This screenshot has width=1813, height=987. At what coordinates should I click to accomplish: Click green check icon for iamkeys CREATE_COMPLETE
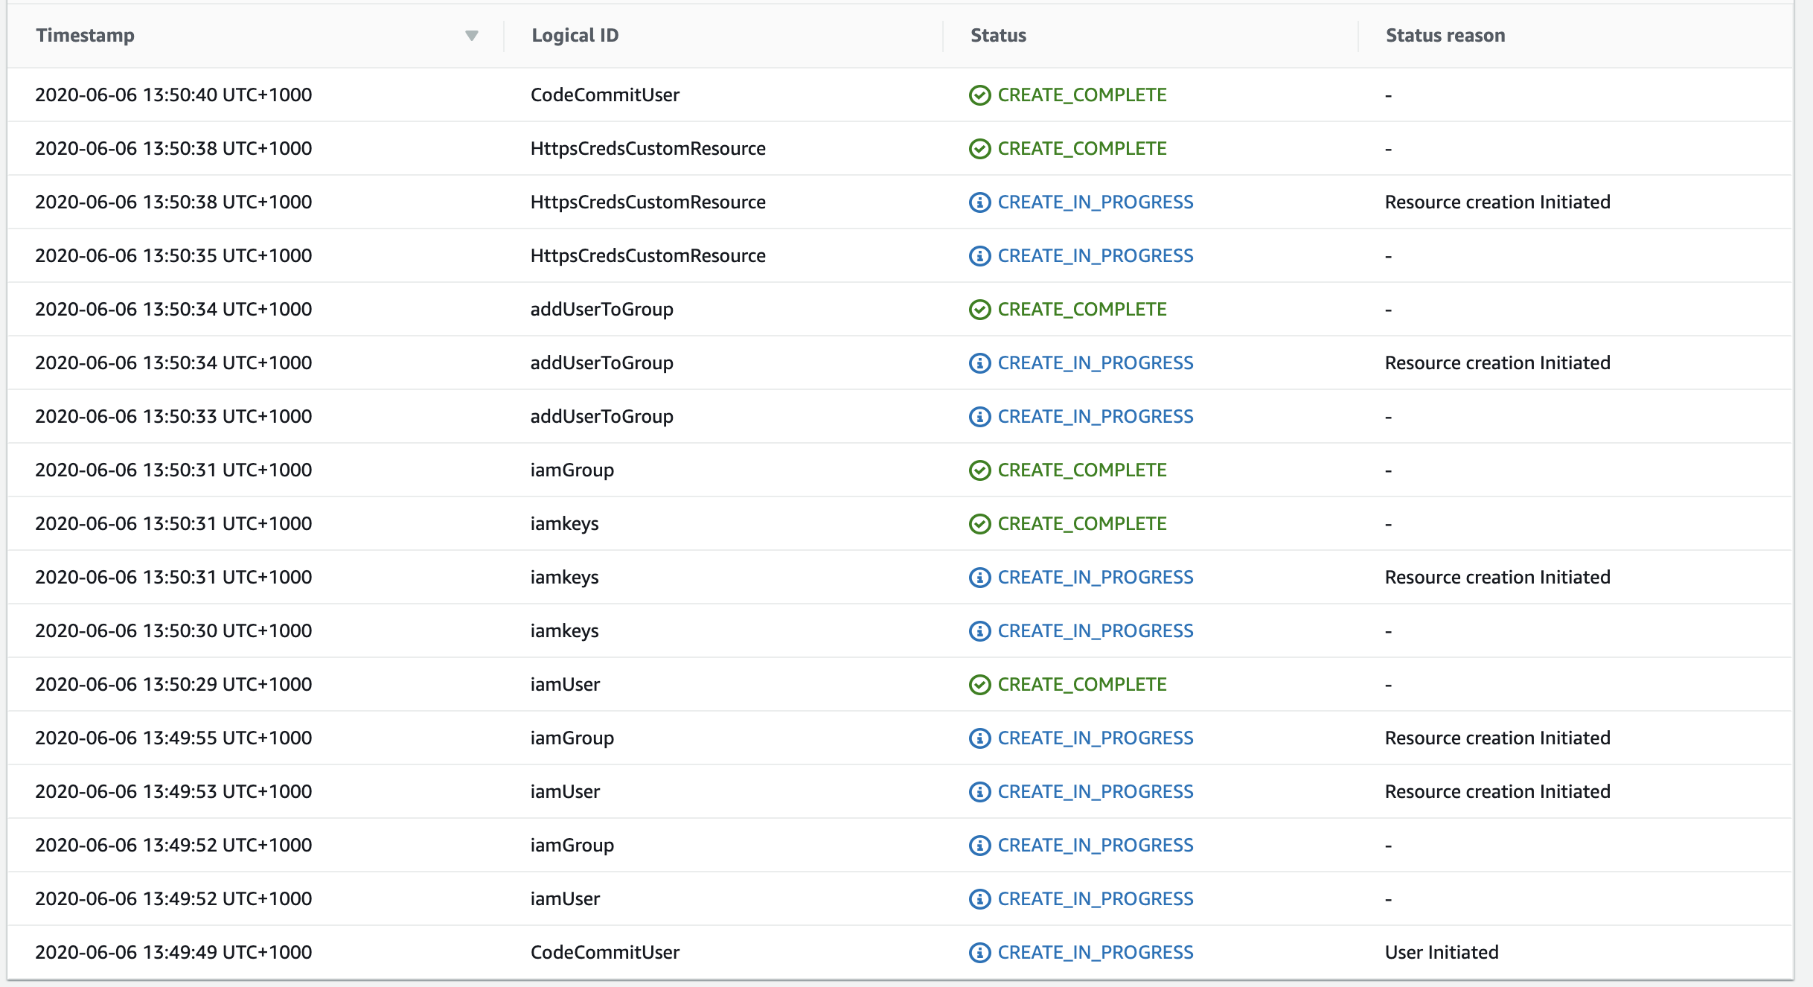[x=979, y=524]
